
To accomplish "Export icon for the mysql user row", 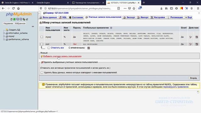I will point(197,37).
